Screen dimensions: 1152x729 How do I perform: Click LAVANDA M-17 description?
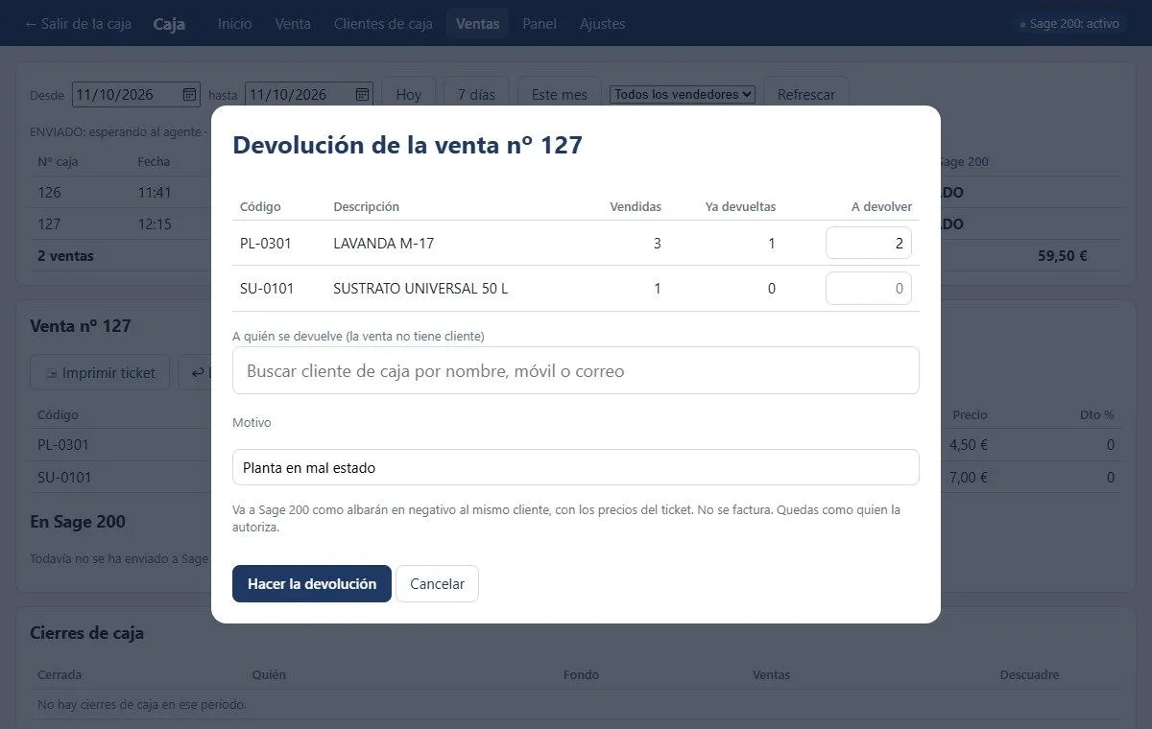tap(384, 244)
